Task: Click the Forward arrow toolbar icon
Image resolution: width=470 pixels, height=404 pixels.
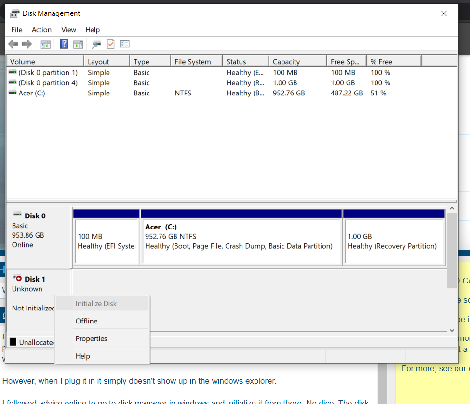Action: point(27,44)
